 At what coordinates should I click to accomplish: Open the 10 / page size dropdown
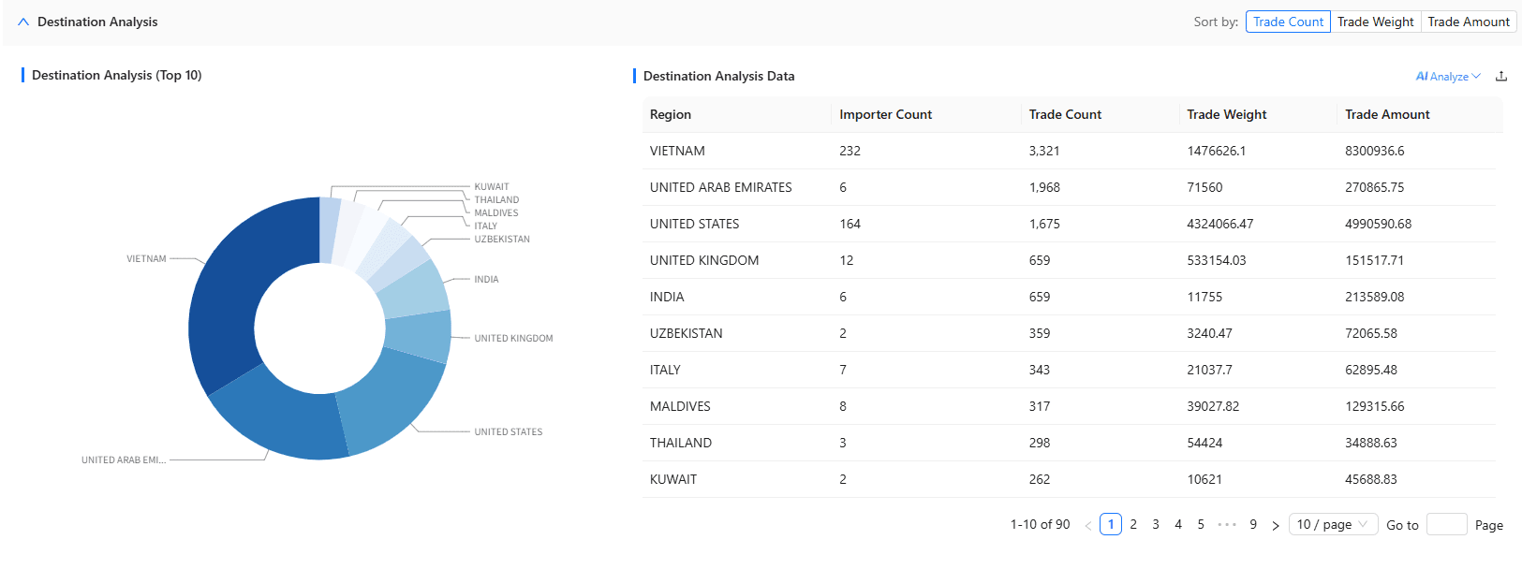point(1332,524)
